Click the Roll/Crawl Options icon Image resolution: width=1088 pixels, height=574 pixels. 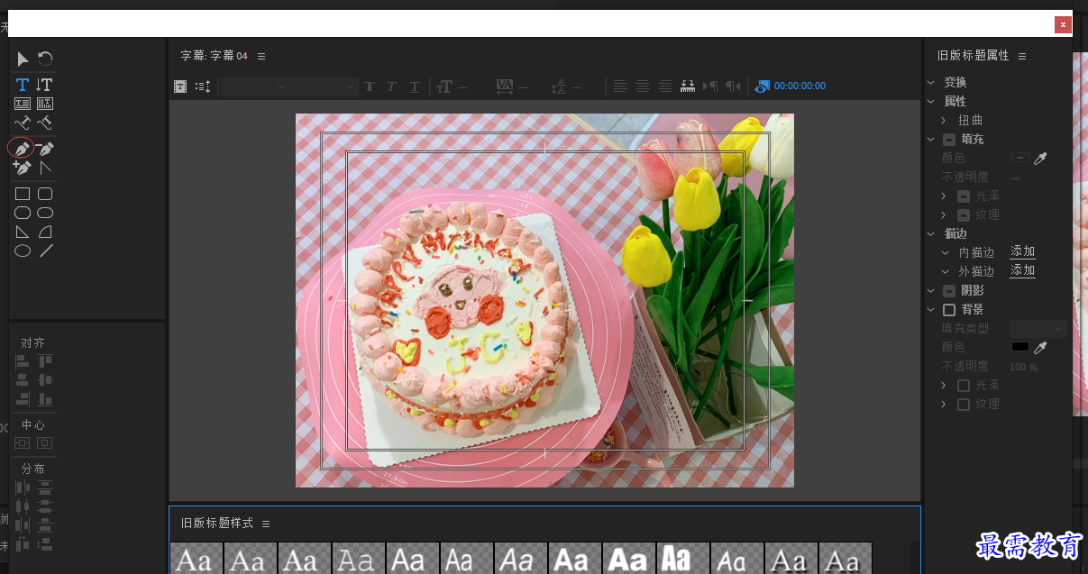point(203,87)
